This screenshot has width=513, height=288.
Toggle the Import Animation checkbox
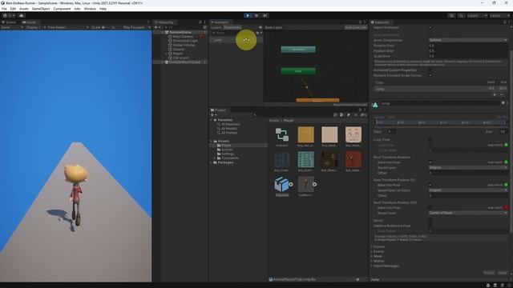(x=430, y=28)
